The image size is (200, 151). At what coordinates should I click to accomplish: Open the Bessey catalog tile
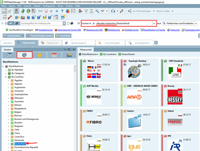180,95
